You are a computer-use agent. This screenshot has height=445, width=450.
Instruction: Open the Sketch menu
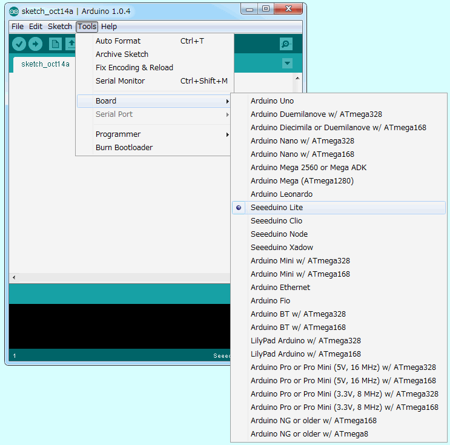point(60,27)
